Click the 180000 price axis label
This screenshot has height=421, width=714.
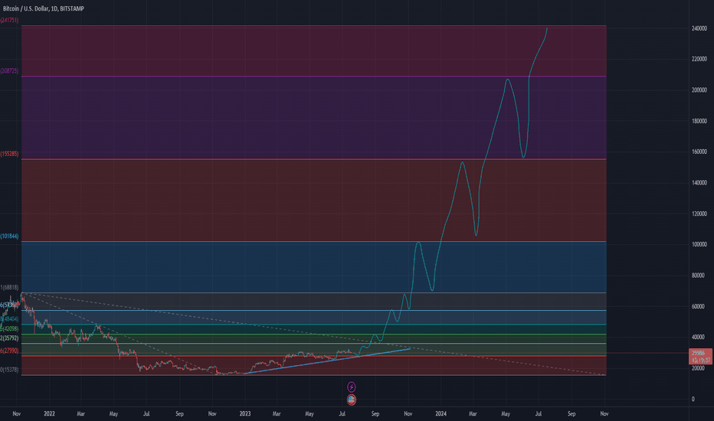pyautogui.click(x=699, y=121)
